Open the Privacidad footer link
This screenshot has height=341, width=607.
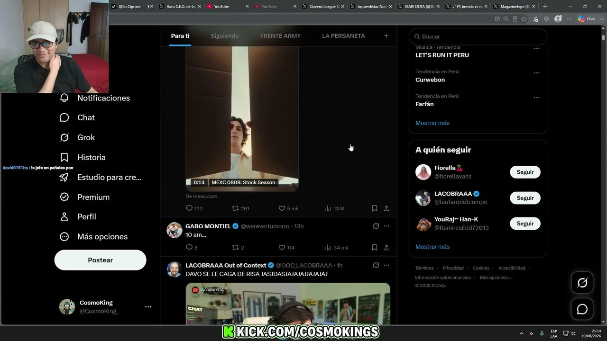(x=453, y=268)
